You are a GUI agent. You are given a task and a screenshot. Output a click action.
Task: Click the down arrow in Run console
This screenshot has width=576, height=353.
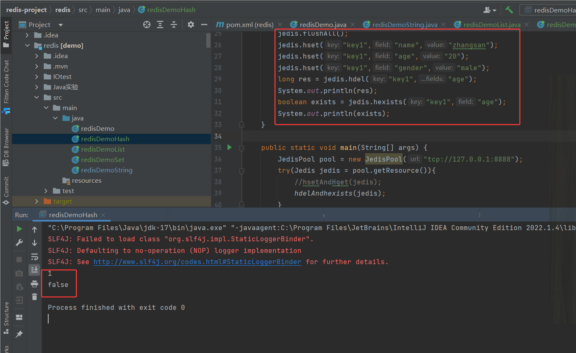(35, 243)
